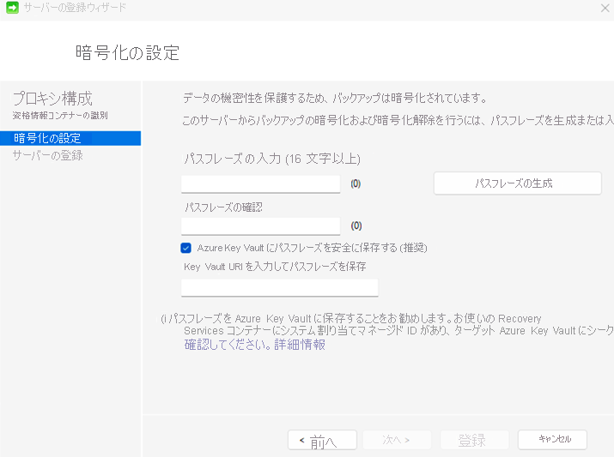Select プロキシ構成 step in sidebar
614x457 pixels.
click(x=52, y=98)
